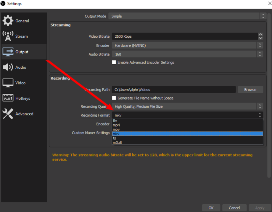
Task: Click the Browse button
Action: tap(250, 90)
